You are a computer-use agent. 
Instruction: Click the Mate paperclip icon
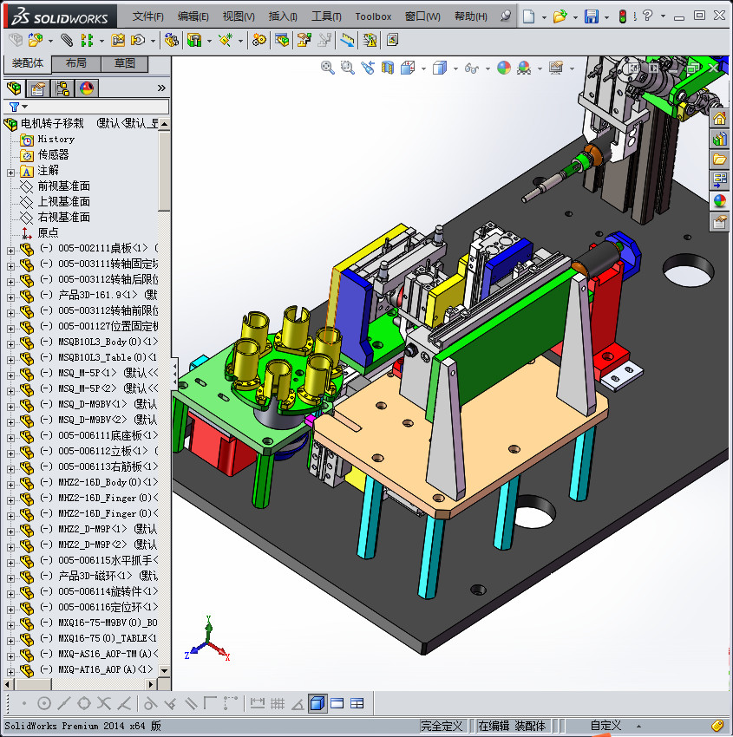click(x=67, y=41)
